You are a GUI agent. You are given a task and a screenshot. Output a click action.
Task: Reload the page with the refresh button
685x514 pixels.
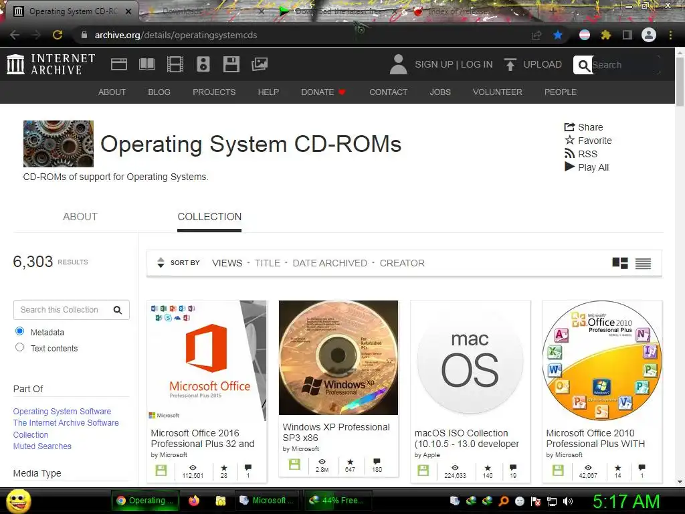pyautogui.click(x=58, y=35)
